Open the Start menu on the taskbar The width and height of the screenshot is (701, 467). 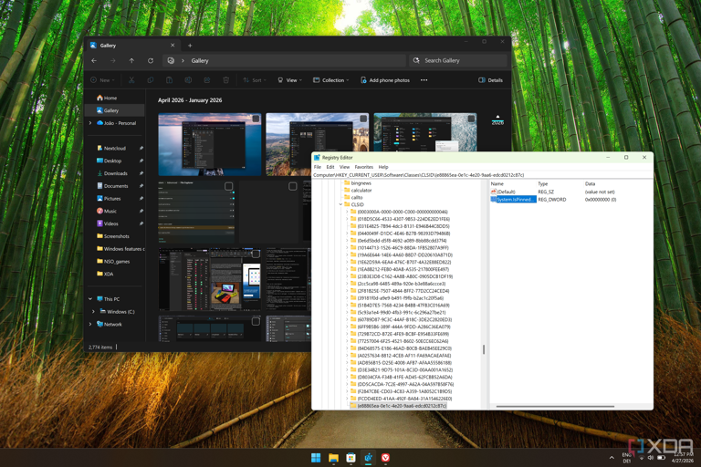(316, 458)
